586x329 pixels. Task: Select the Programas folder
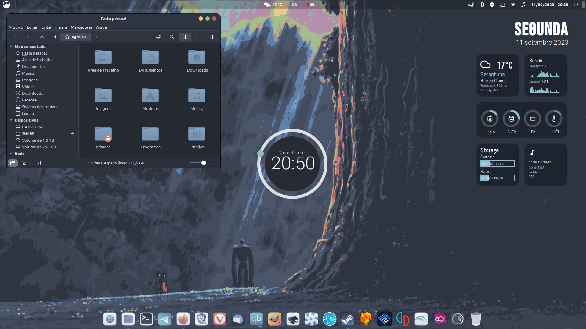(x=150, y=134)
